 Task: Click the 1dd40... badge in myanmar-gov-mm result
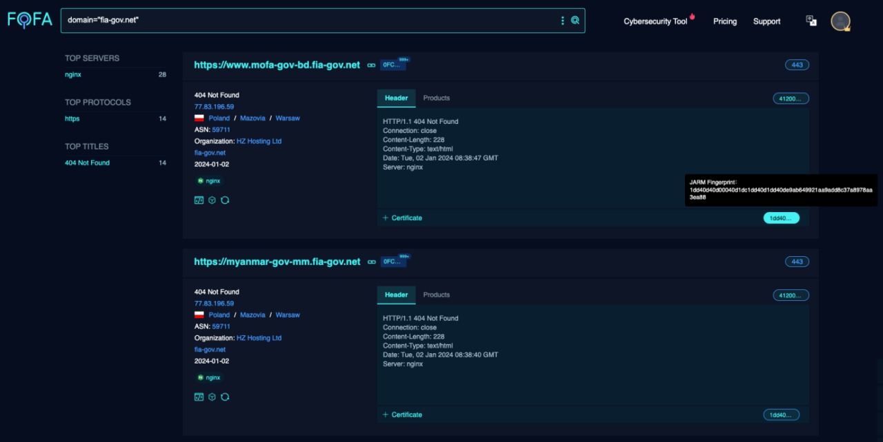[781, 414]
